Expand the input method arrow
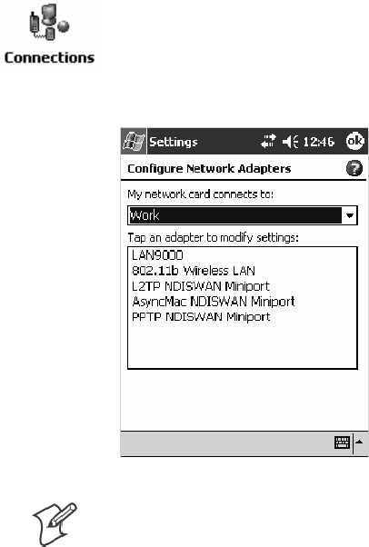Viewport: 369px width, 547px height. (x=359, y=443)
